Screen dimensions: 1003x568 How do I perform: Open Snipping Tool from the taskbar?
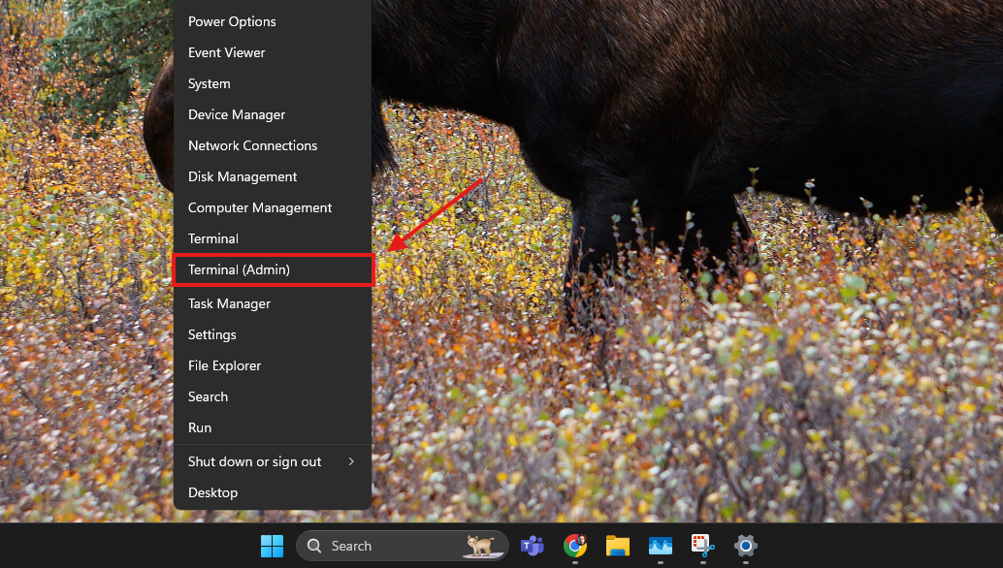coord(702,546)
